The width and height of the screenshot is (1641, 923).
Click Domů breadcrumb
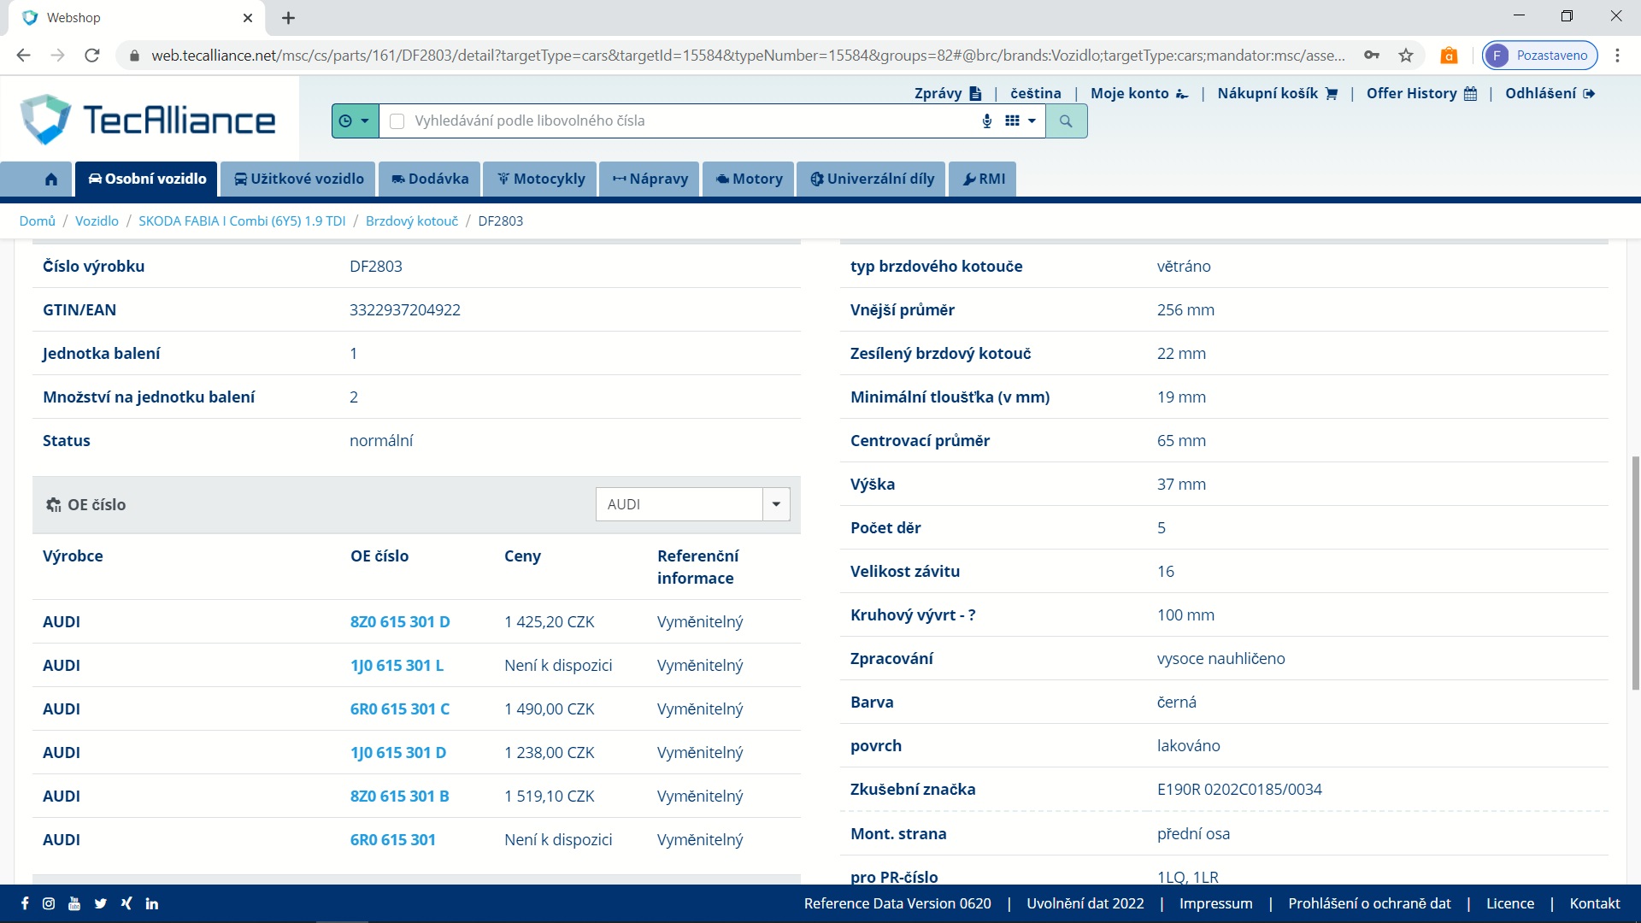tap(37, 220)
